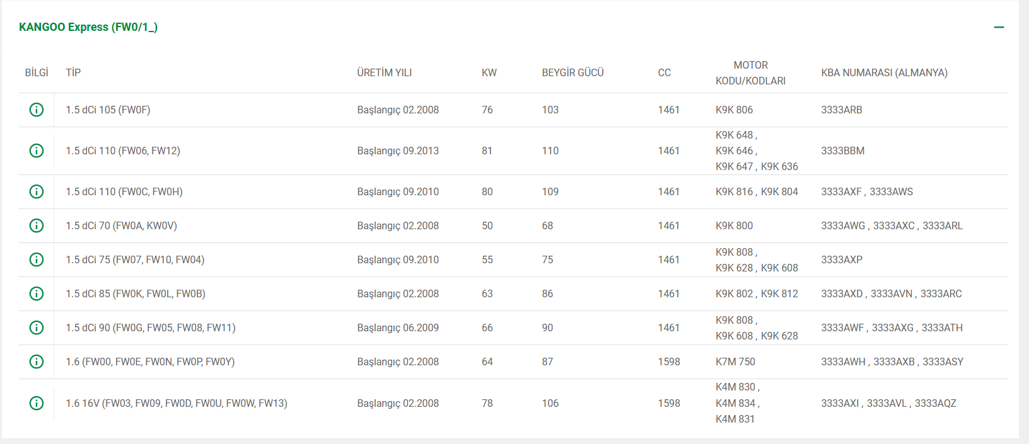Select the 1.5 dCi 105 (FW0F) type text
Viewport: 1029px width, 444px height.
pyautogui.click(x=108, y=110)
